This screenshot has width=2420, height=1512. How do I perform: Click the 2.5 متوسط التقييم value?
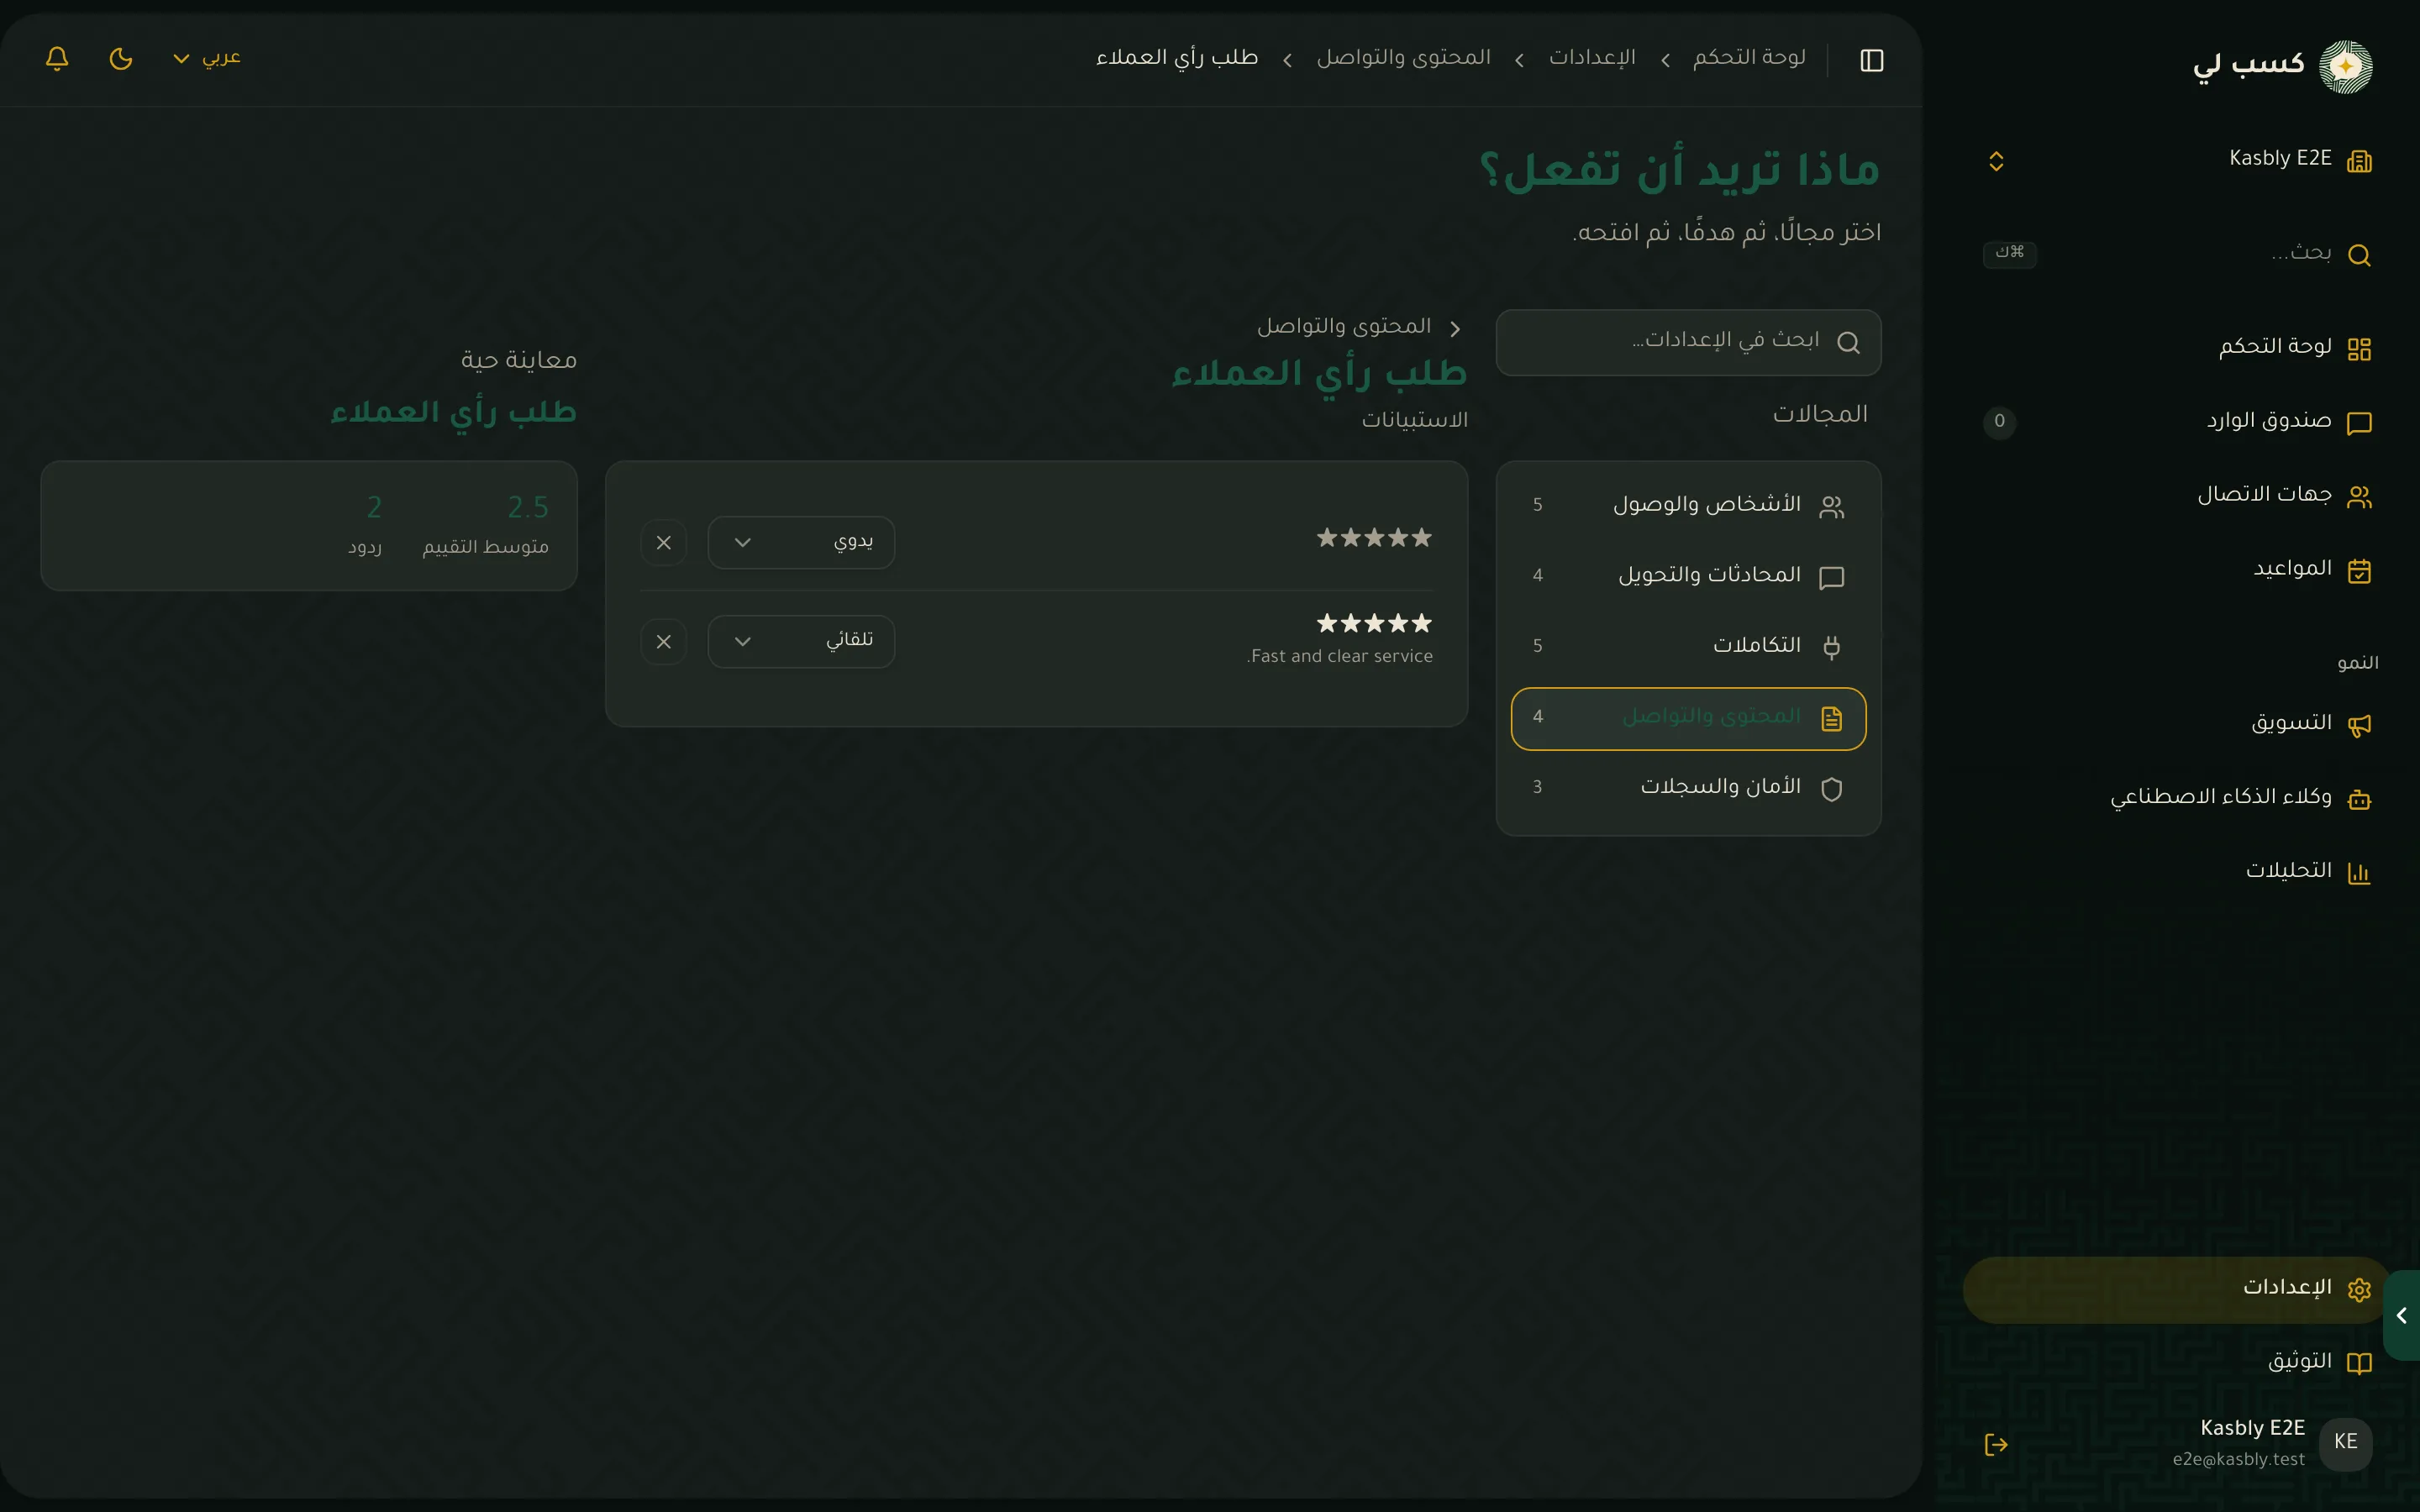click(528, 508)
